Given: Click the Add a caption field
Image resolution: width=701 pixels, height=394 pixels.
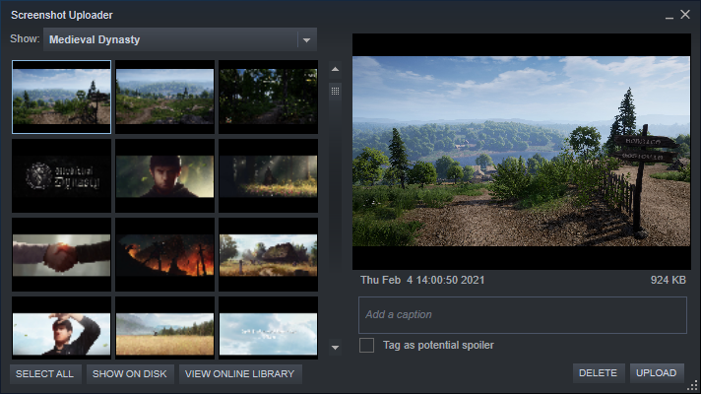Looking at the screenshot, I should [523, 315].
